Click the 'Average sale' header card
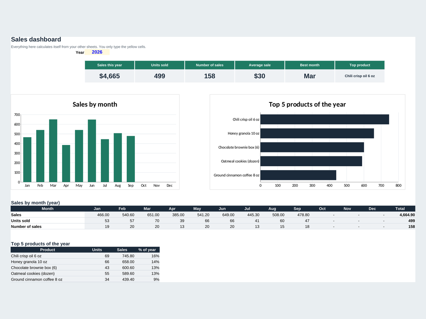The image size is (426, 319). 260,65
